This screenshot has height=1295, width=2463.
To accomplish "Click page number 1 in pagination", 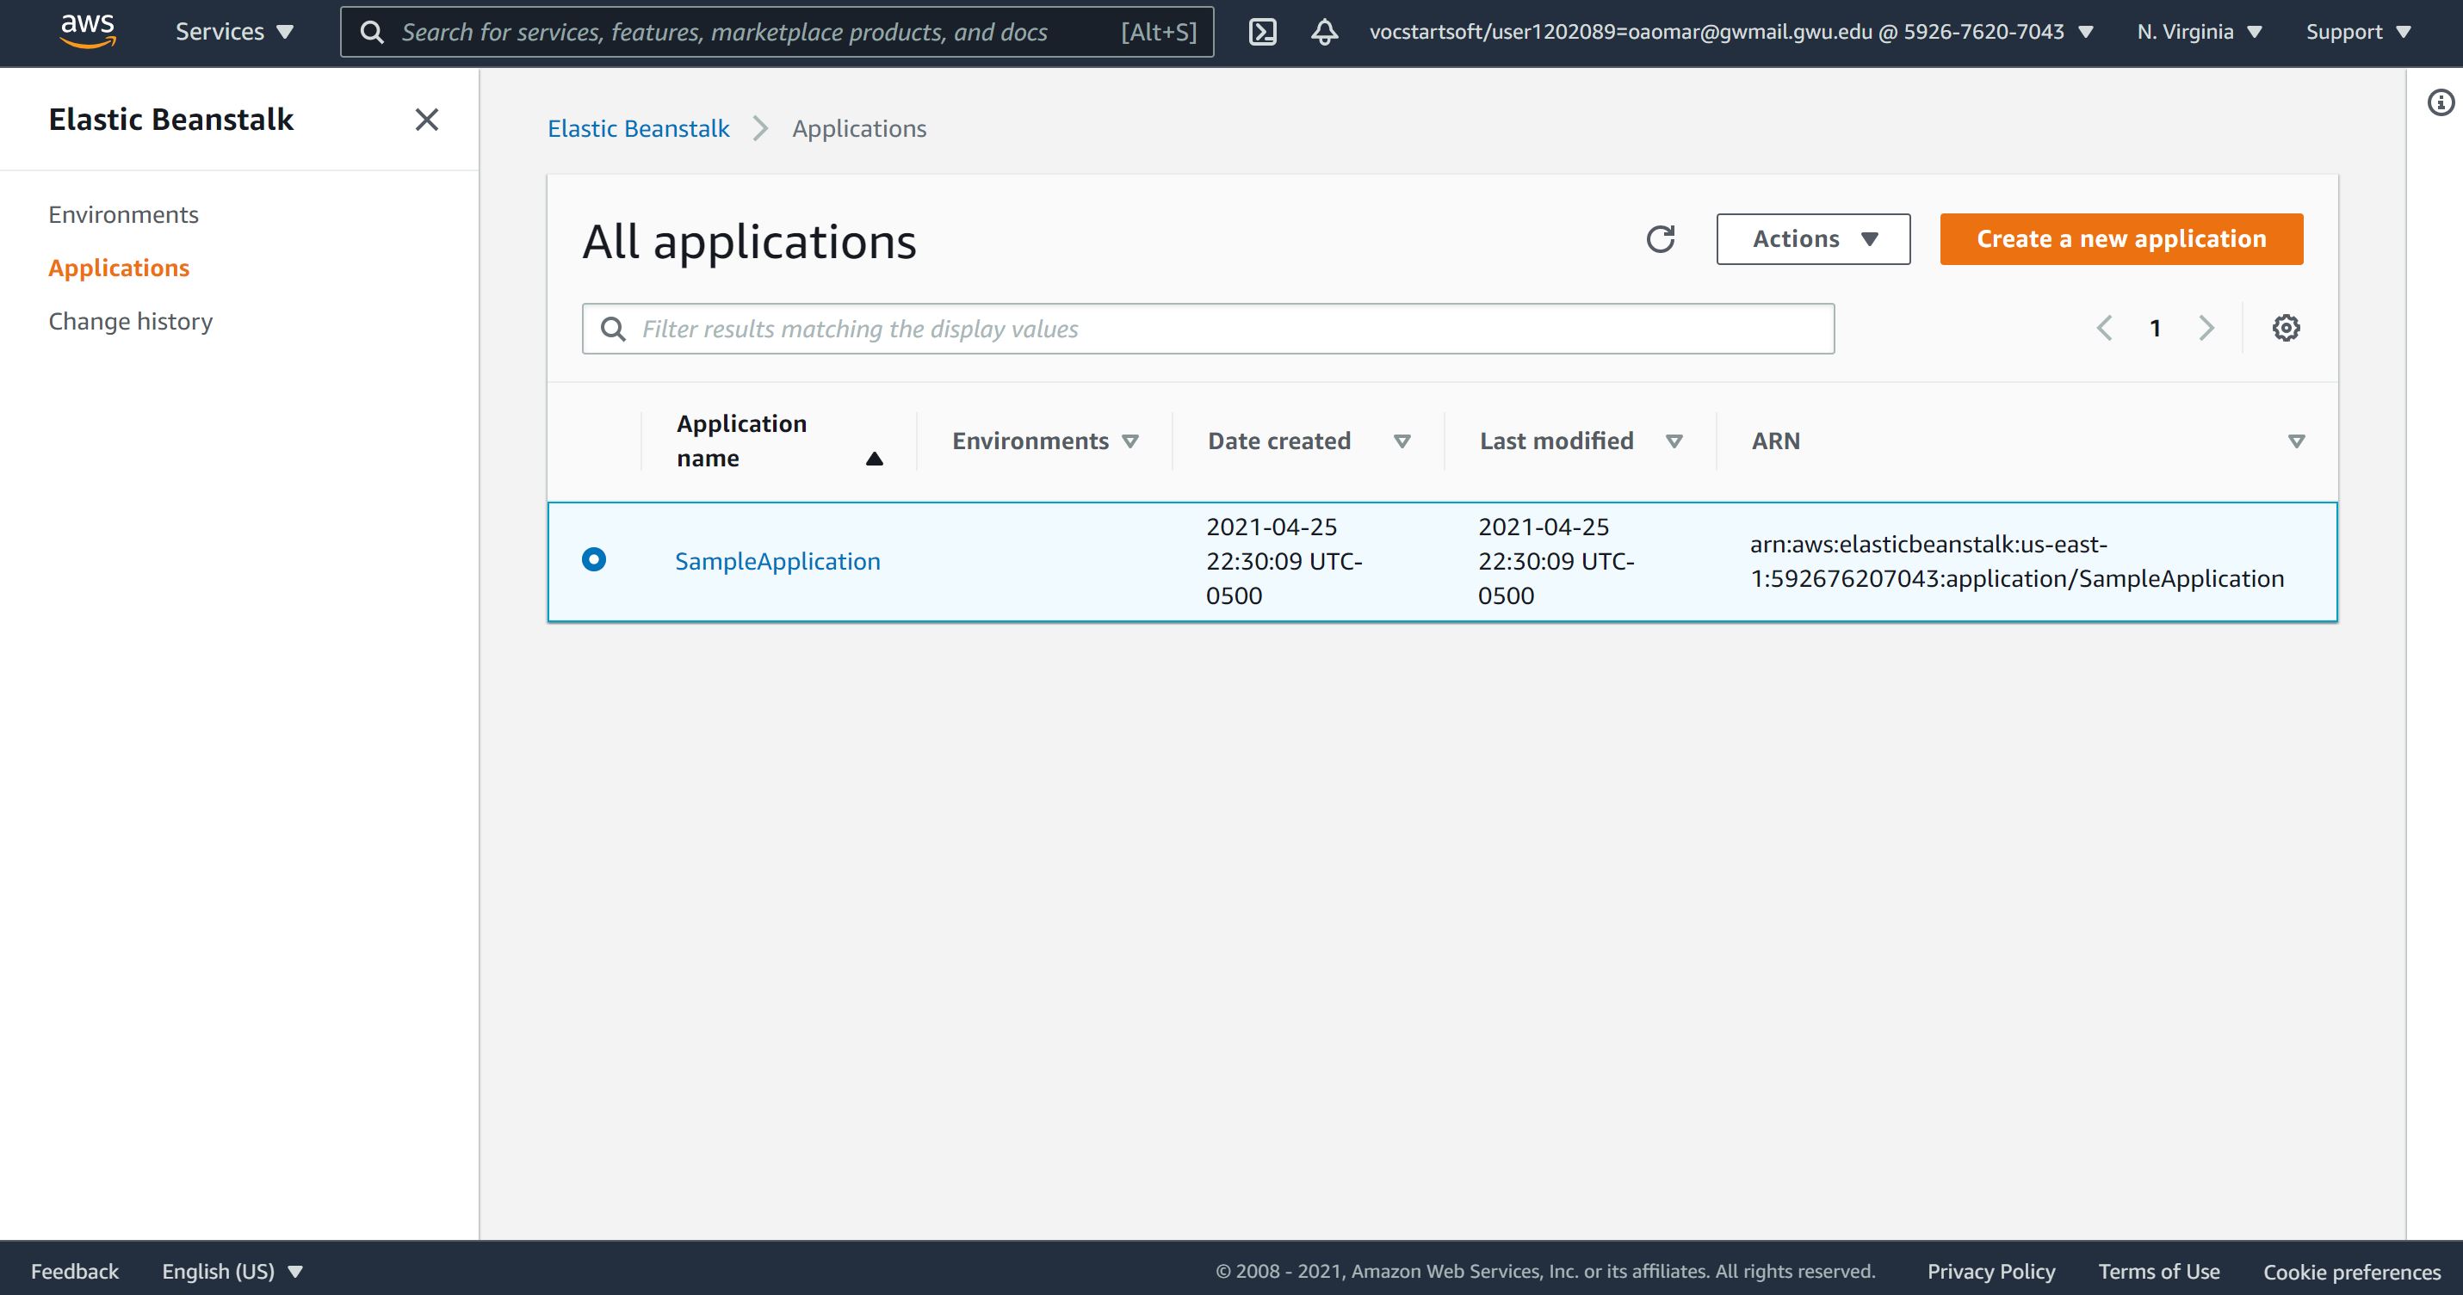I will coord(2155,329).
